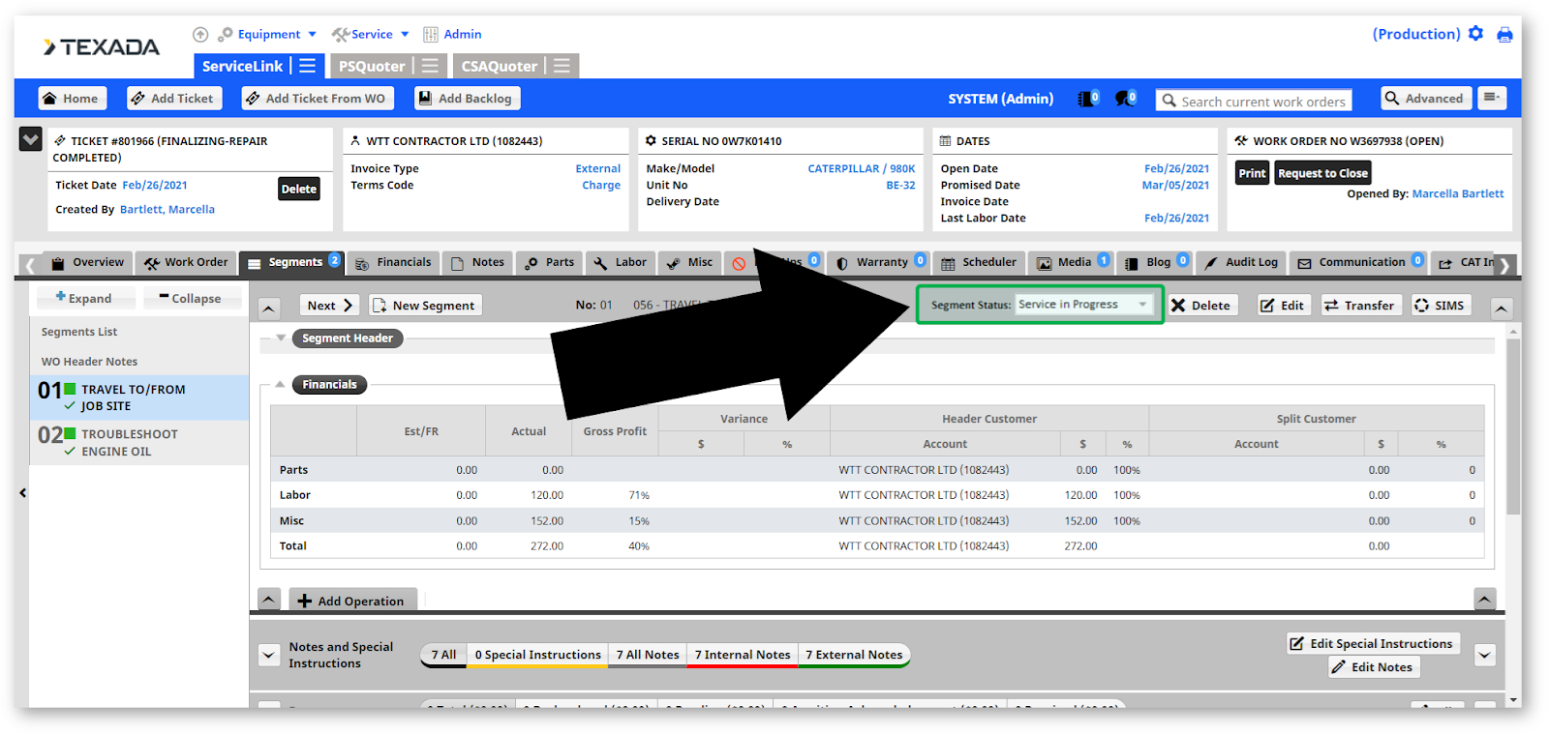Switch to the Scheduler tab
This screenshot has width=1549, height=735.
point(979,263)
